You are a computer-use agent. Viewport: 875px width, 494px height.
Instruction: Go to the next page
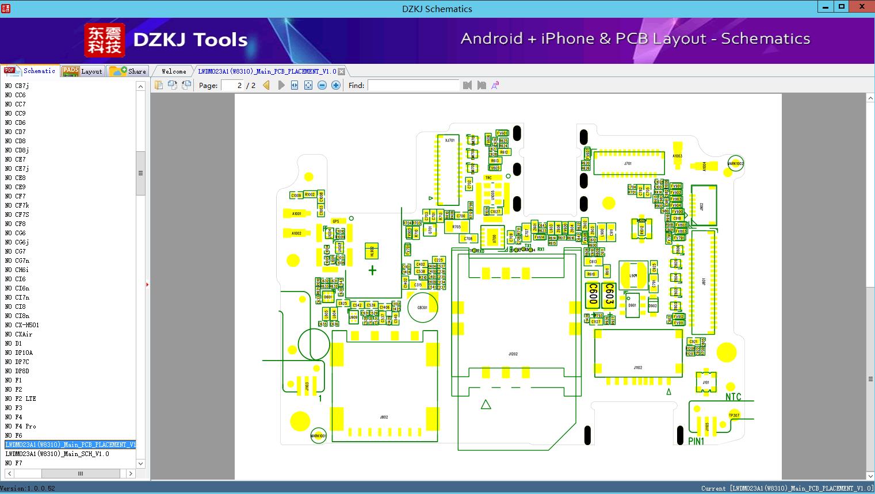click(x=281, y=85)
